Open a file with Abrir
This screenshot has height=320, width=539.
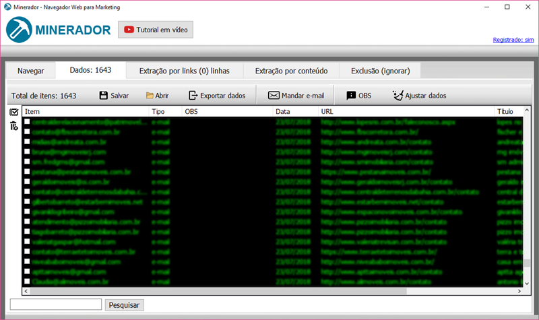[157, 96]
